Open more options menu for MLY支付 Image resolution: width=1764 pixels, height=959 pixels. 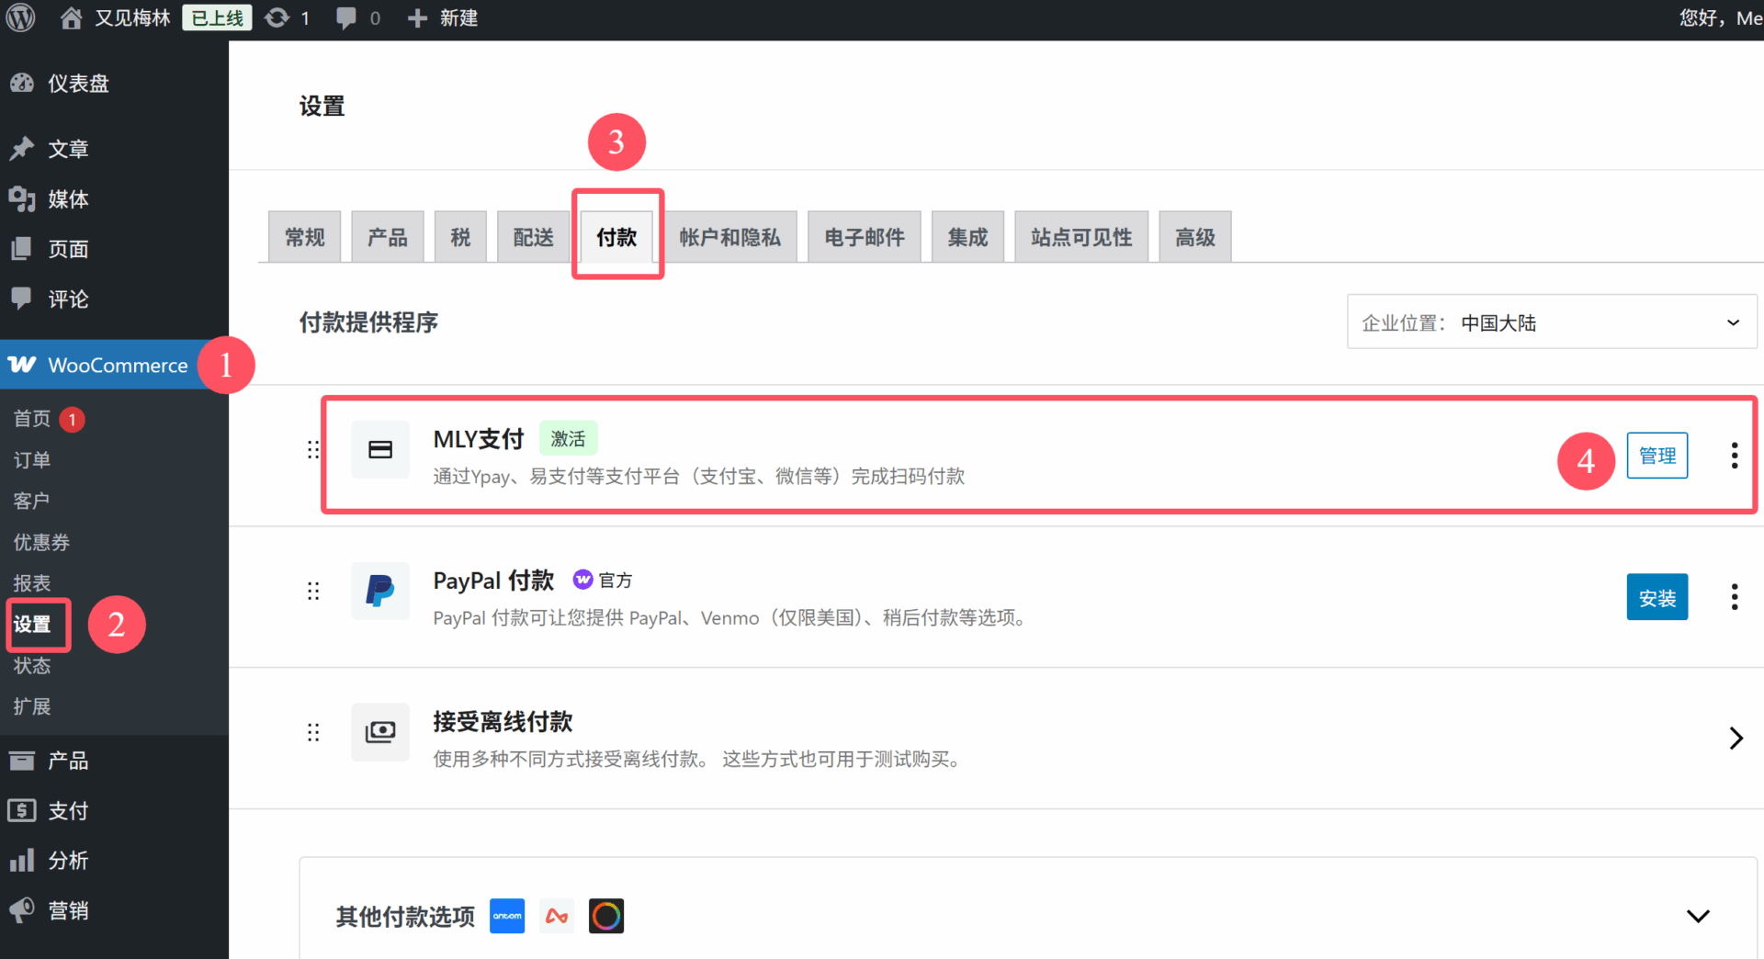pos(1735,456)
